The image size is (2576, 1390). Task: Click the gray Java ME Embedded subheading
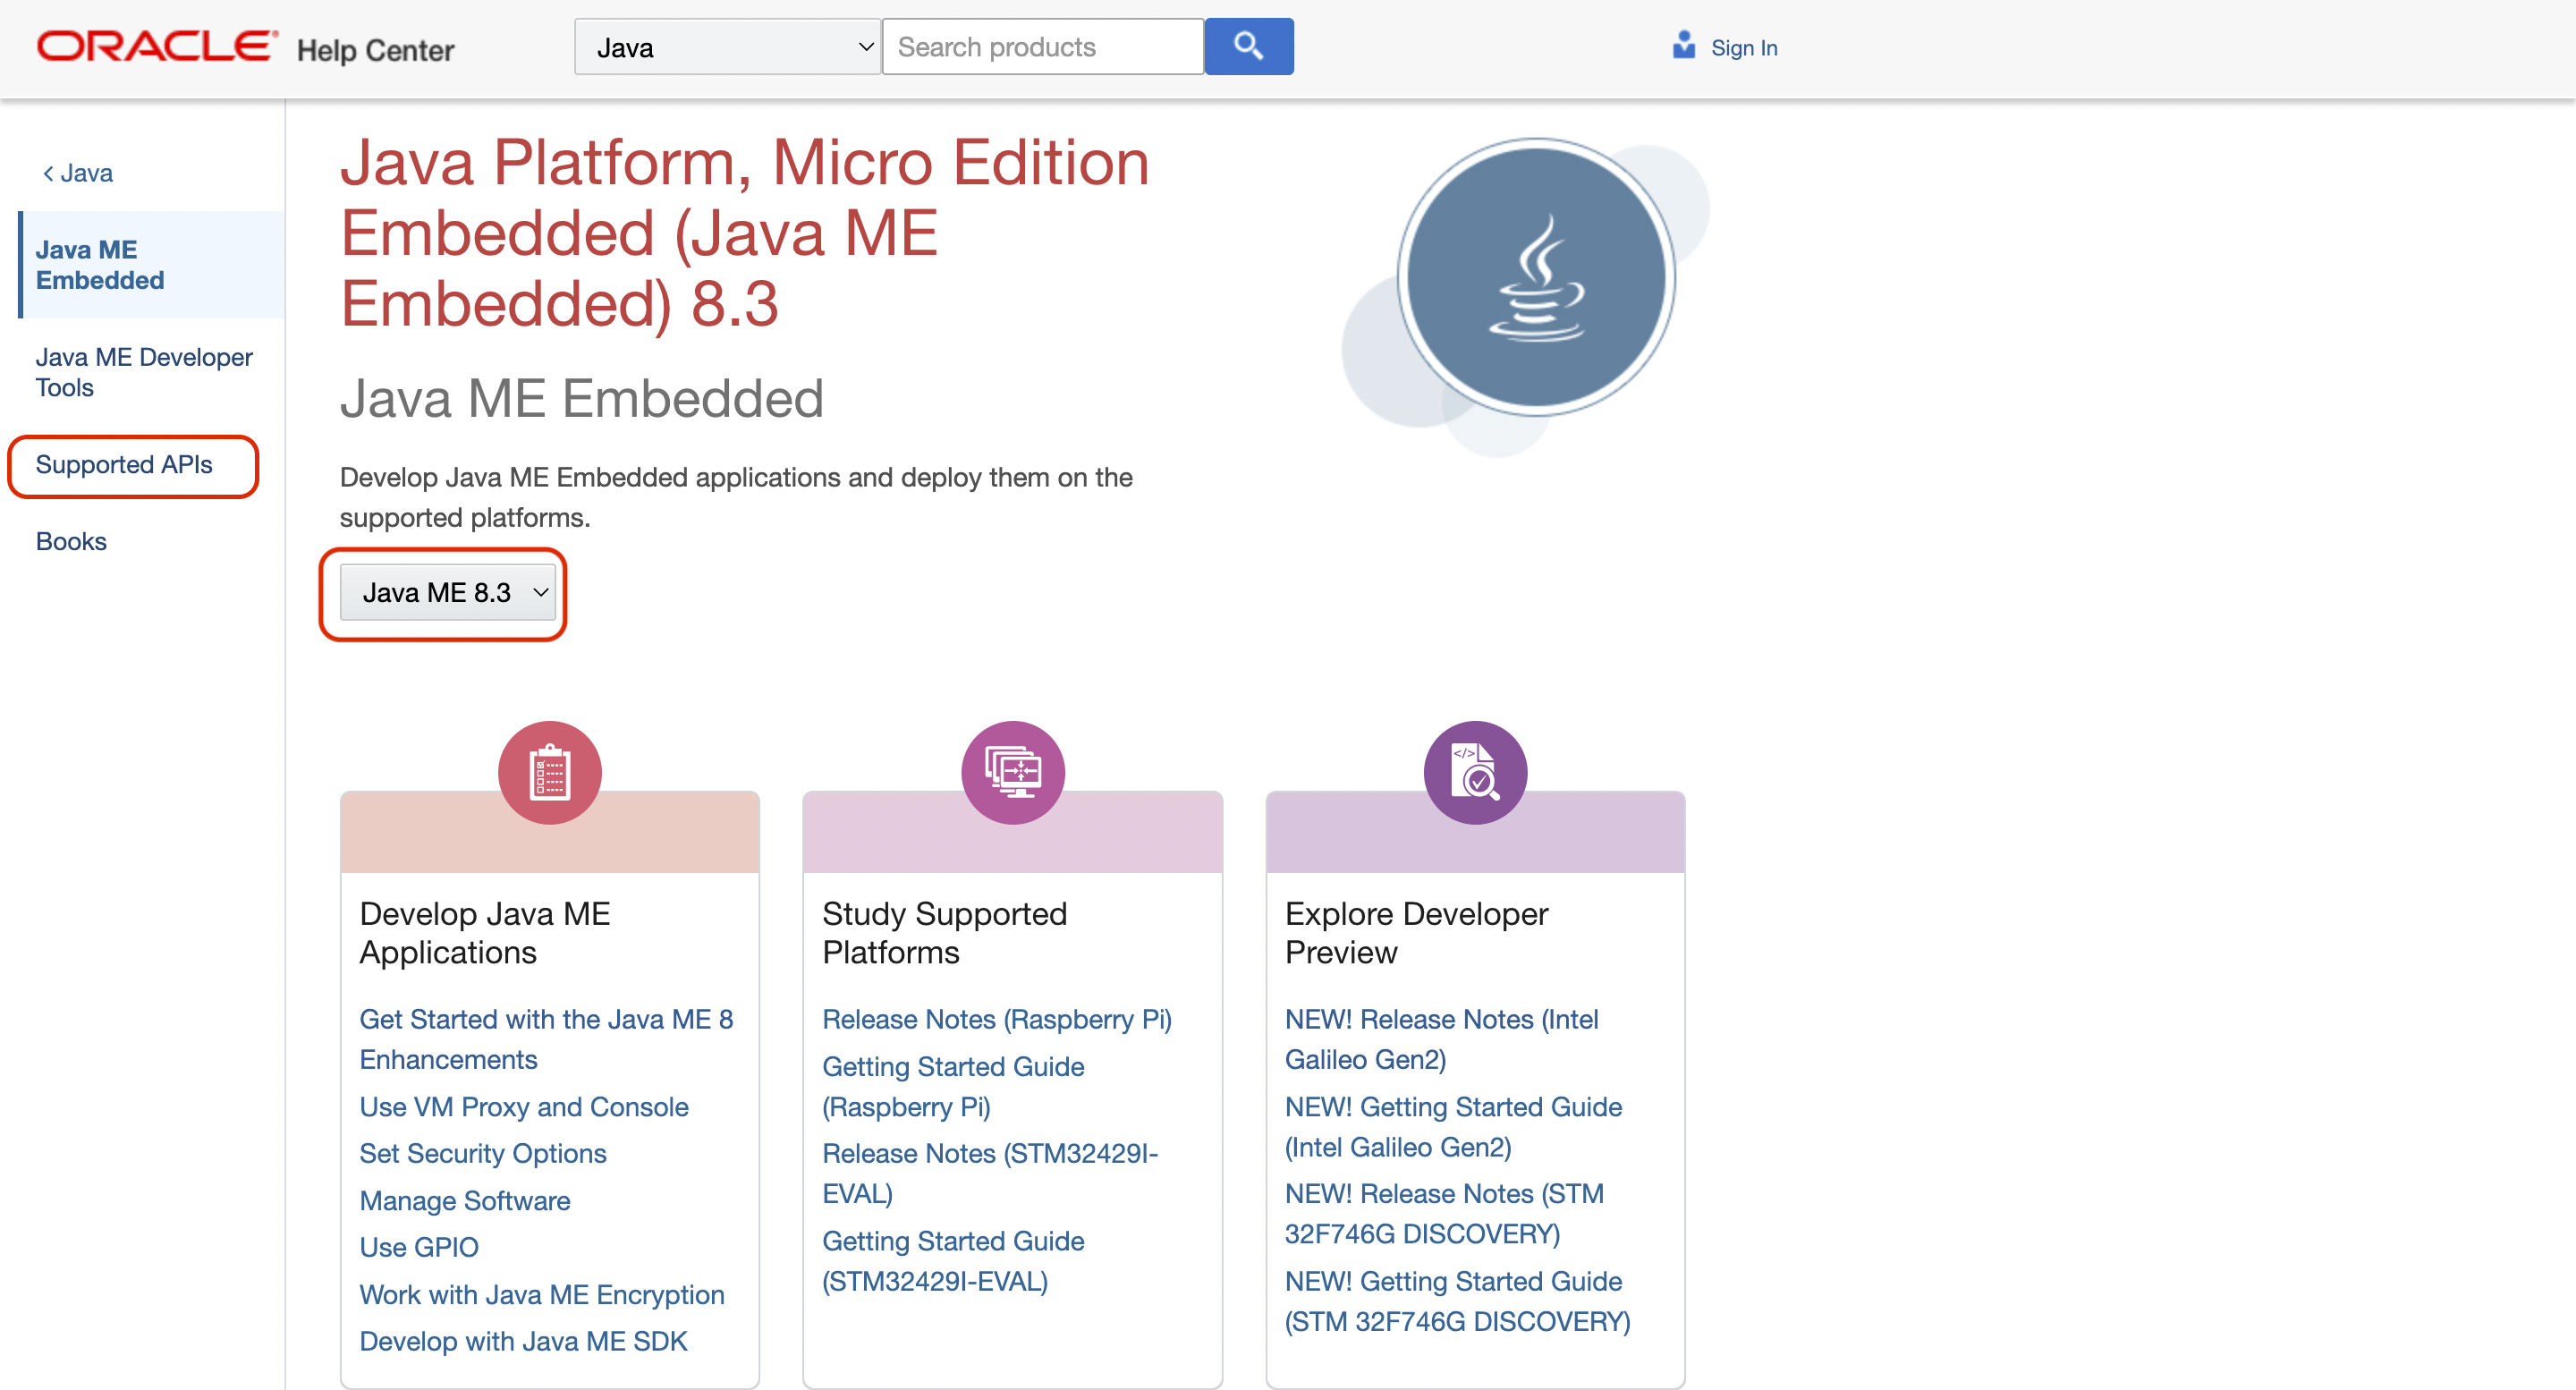582,398
